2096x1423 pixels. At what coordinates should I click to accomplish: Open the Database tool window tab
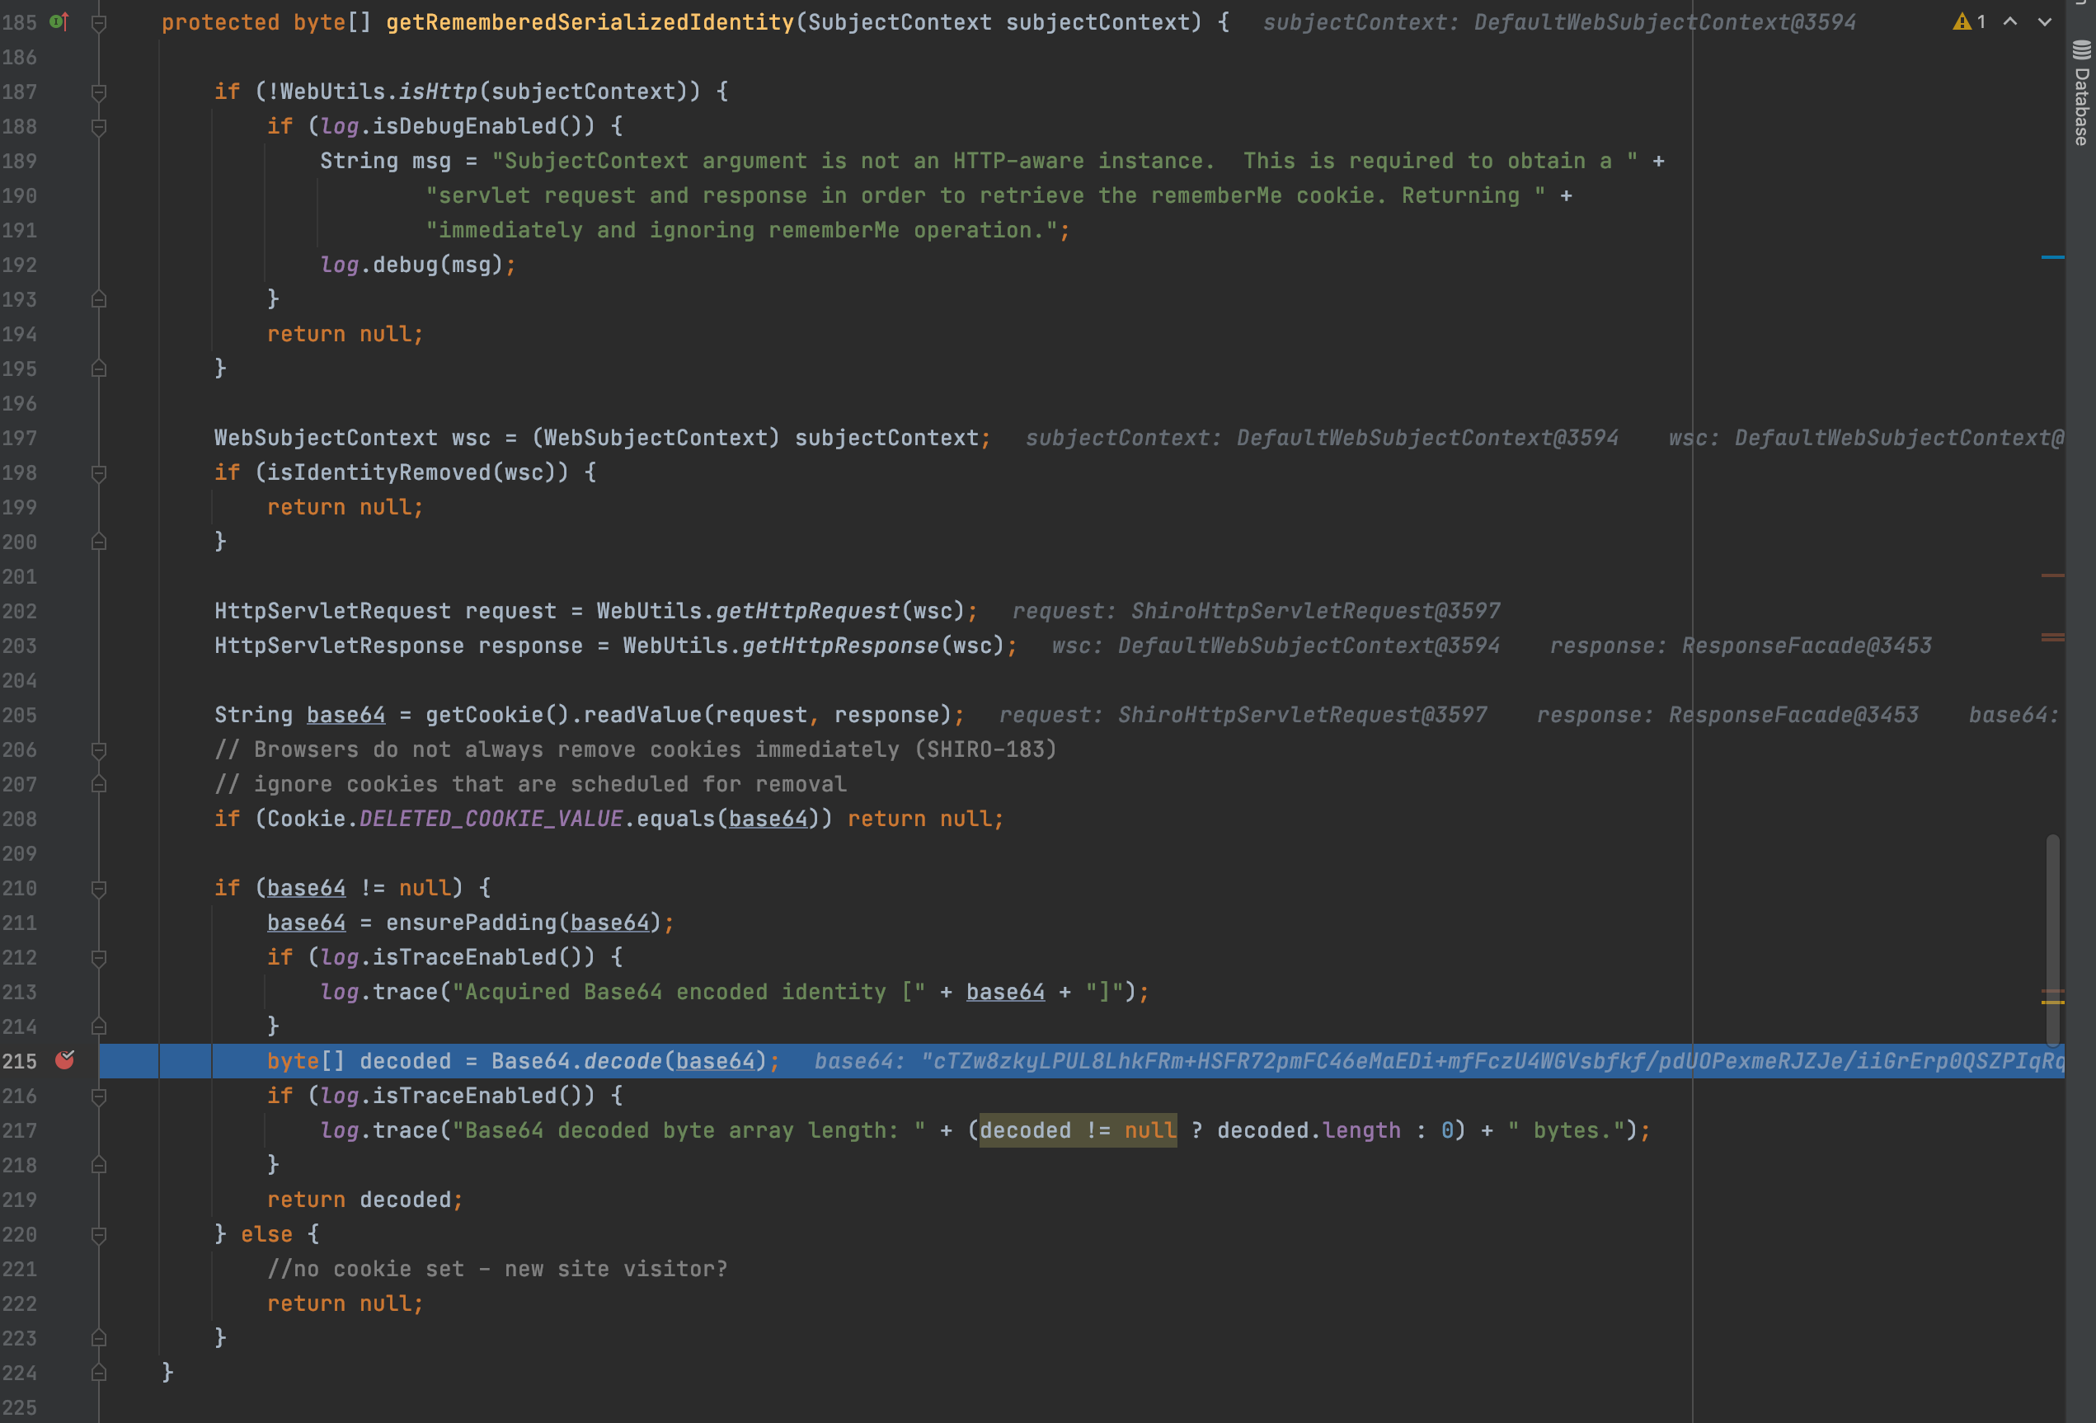[x=2081, y=106]
